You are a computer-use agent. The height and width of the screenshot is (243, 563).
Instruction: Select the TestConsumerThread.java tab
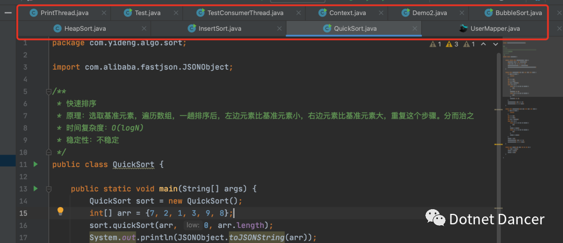point(245,13)
